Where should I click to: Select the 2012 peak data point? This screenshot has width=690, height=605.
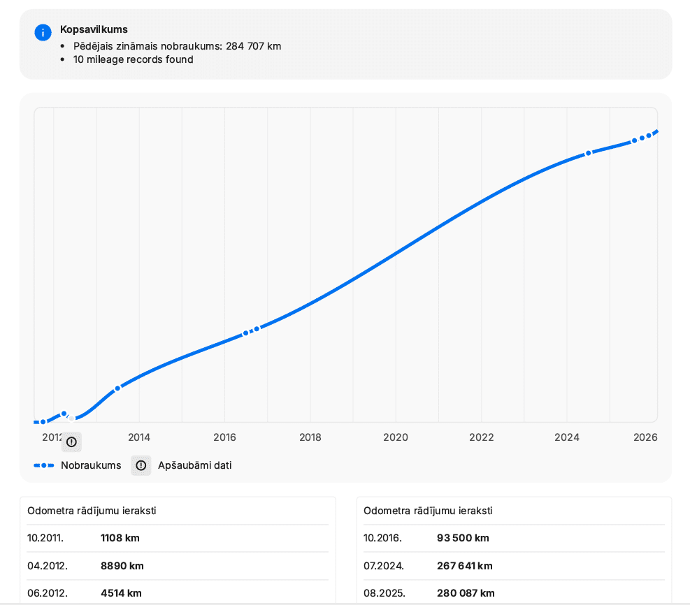(x=64, y=414)
